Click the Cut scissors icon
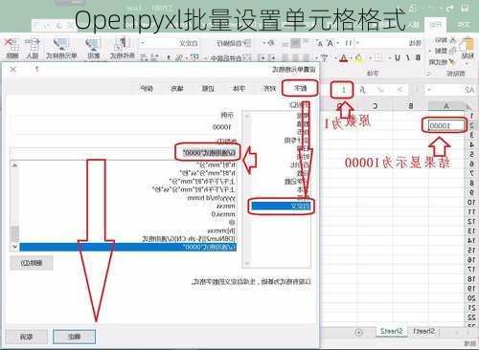 (453, 40)
